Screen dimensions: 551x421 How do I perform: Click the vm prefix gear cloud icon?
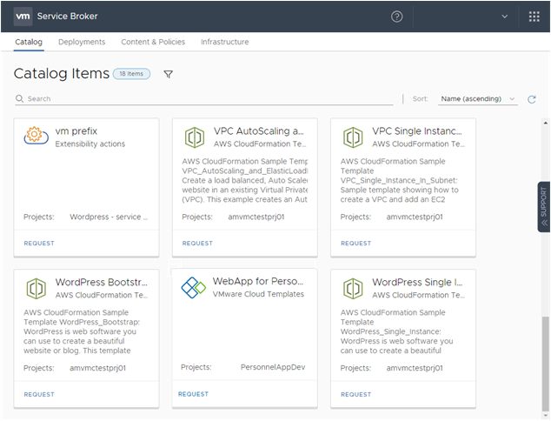tap(36, 137)
